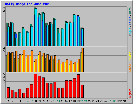Select weekend day 14 on the date axis
Image resolution: width=133 pixels, height=104 pixels.
[x=58, y=101]
